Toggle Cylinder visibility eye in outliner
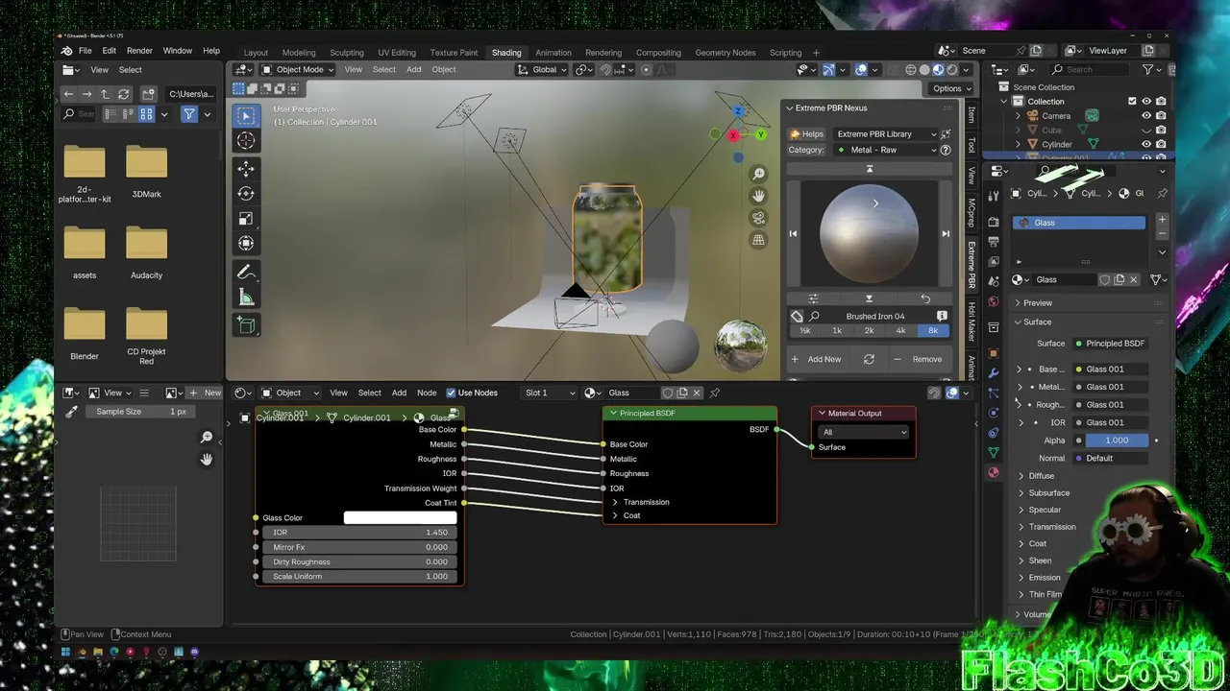The width and height of the screenshot is (1230, 691). 1146,144
